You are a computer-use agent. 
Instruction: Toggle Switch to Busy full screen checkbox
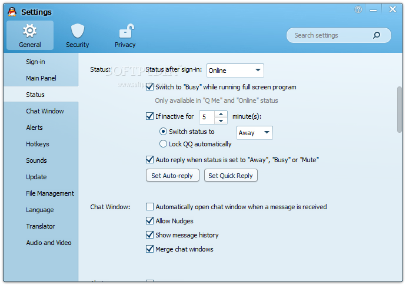149,87
